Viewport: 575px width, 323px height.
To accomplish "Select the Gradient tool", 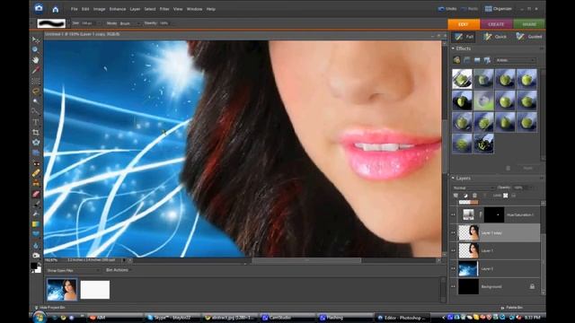I will pos(36,224).
